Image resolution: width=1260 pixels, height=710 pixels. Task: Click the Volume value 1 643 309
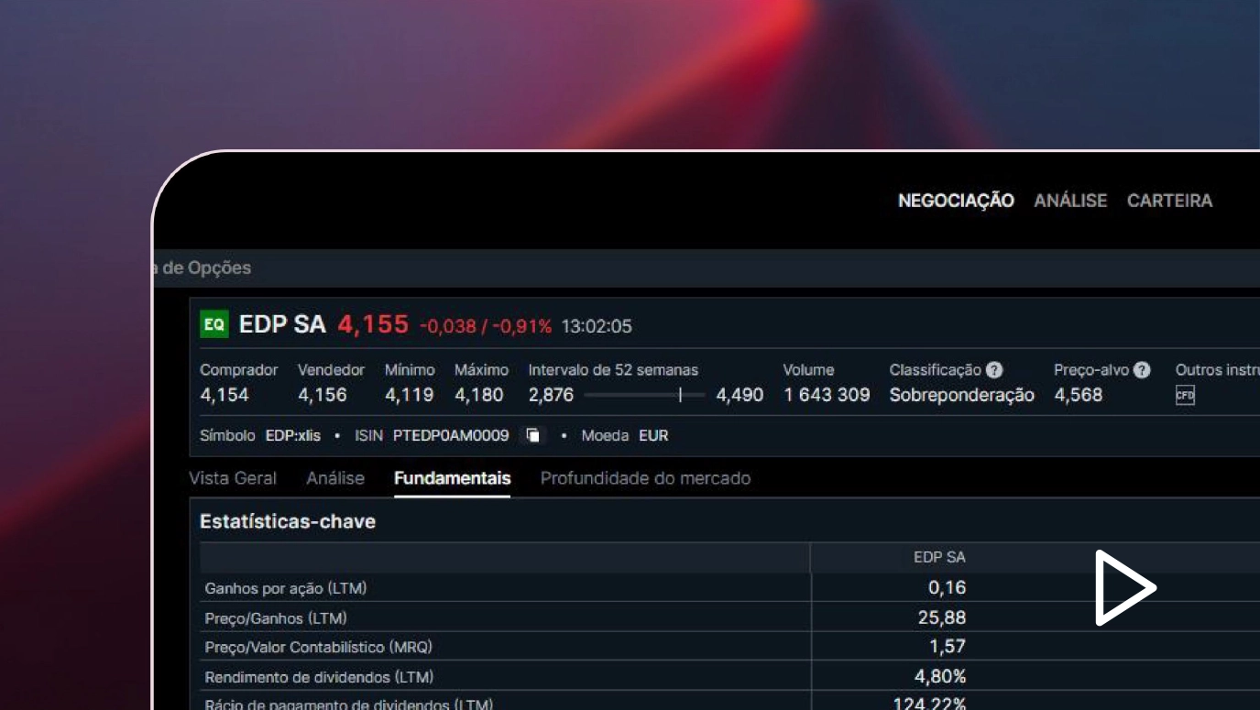point(827,395)
